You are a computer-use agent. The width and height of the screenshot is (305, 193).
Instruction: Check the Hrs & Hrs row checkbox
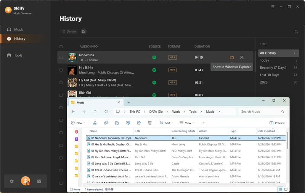pos(61,70)
